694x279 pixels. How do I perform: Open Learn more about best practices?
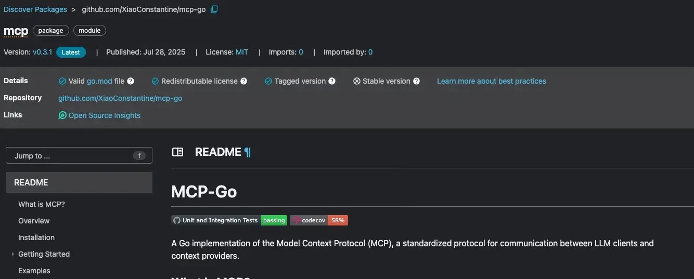click(x=492, y=81)
